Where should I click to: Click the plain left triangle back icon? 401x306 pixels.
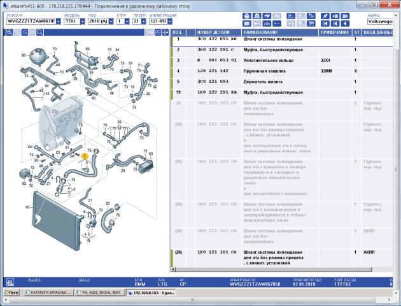tap(345, 24)
